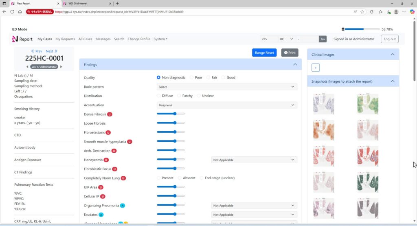Screen dimensions: 417x226
Task: Select the Good quality radio button
Action: pos(224,77)
